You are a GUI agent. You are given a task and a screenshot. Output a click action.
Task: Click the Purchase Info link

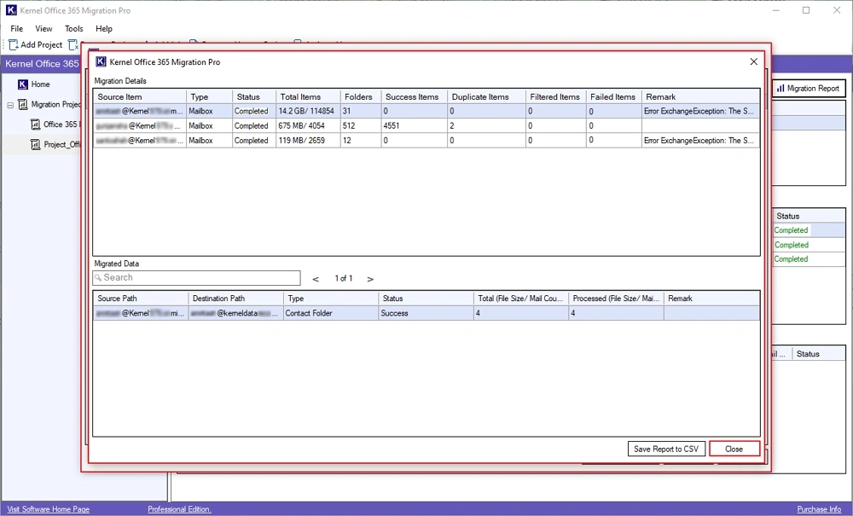tap(818, 509)
